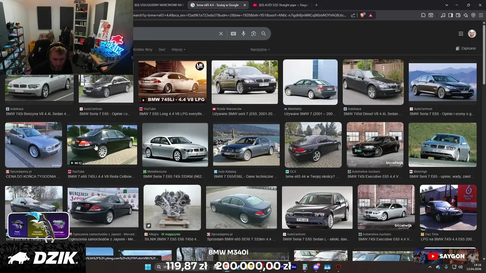Open 'Sprzedam BMW e65 SERI 7 333km 4.4' link
The height and width of the screenshot is (273, 486).
241,239
